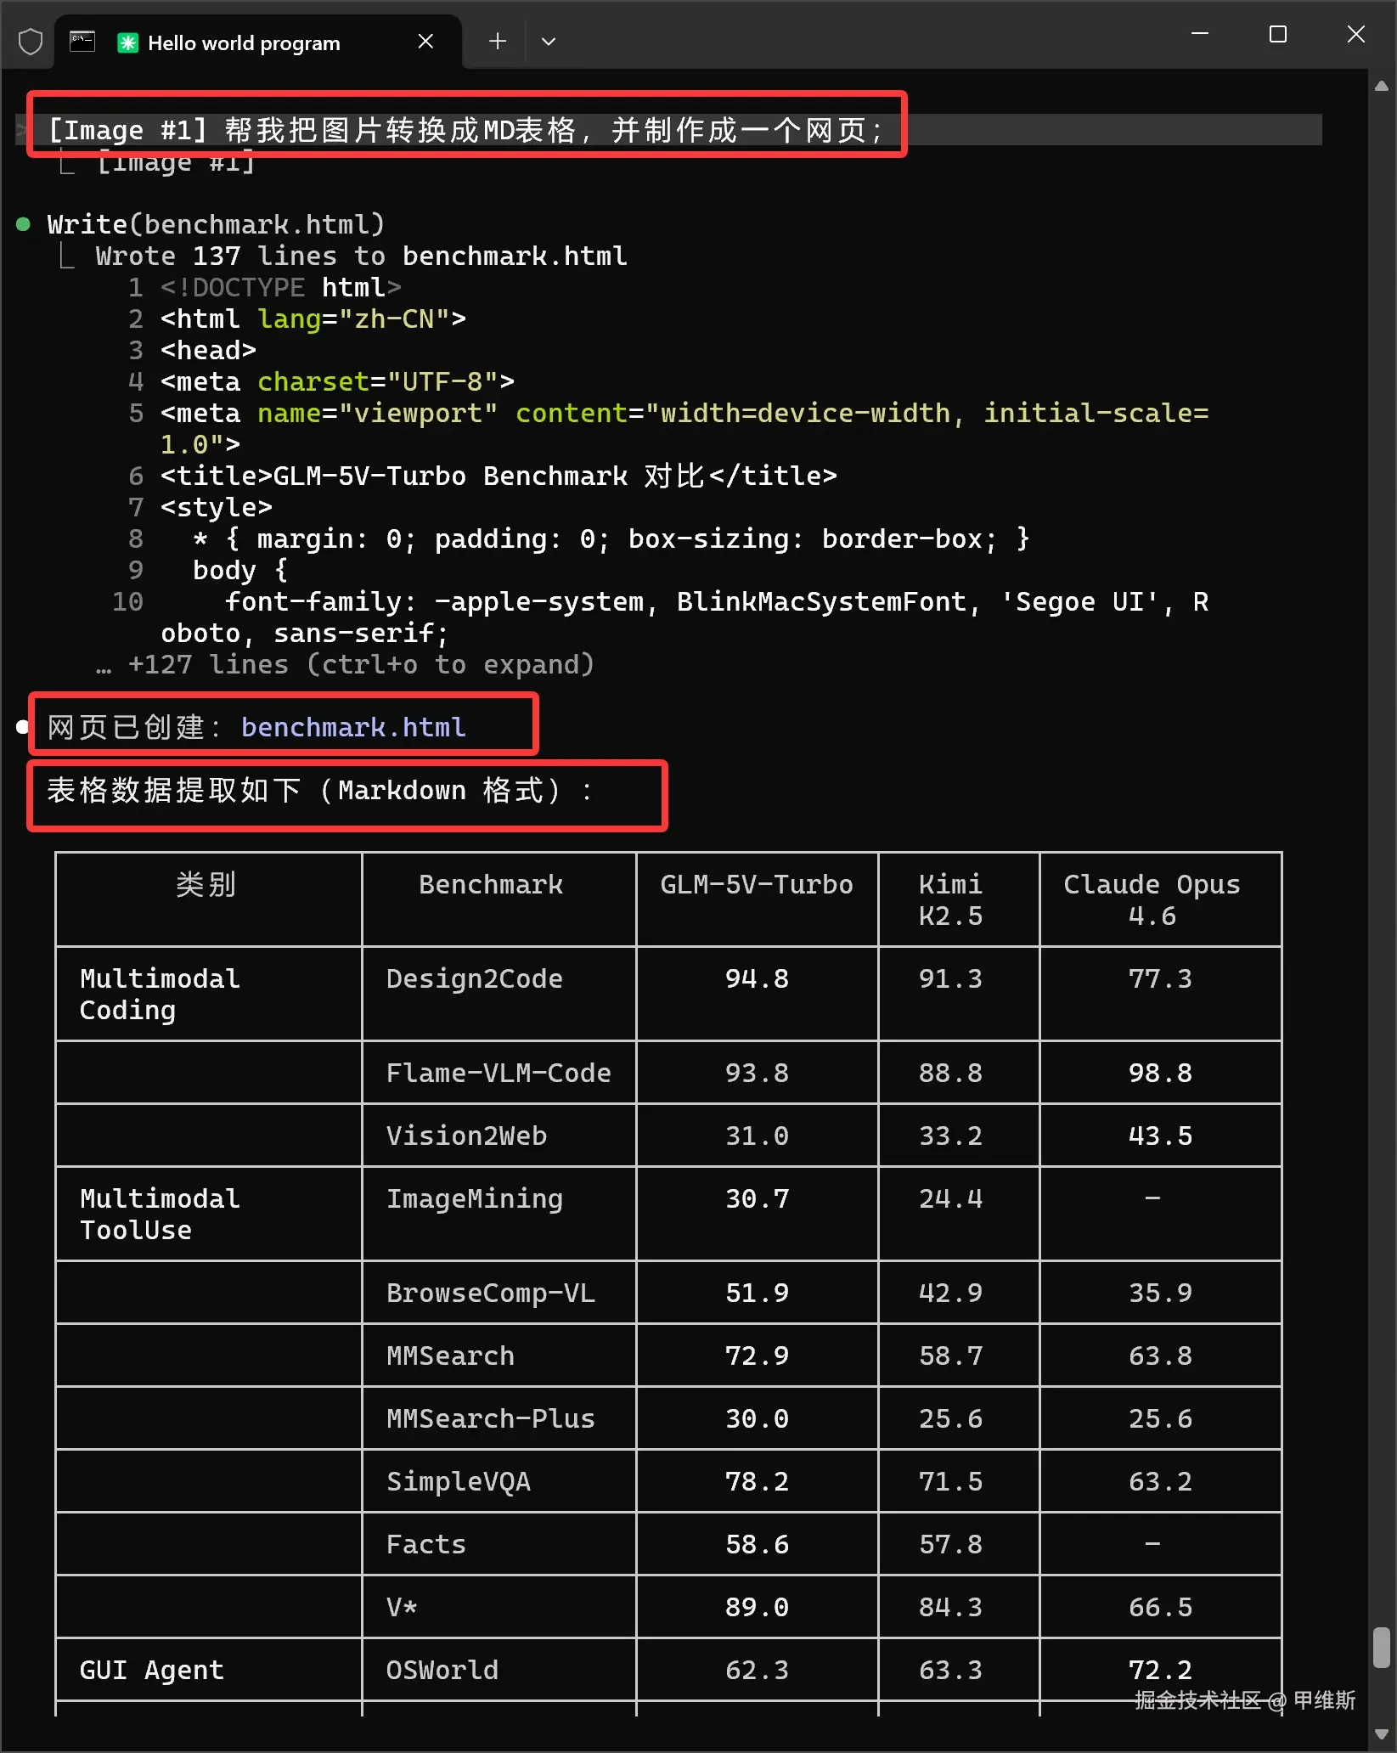Maximize the terminal window

1277,34
